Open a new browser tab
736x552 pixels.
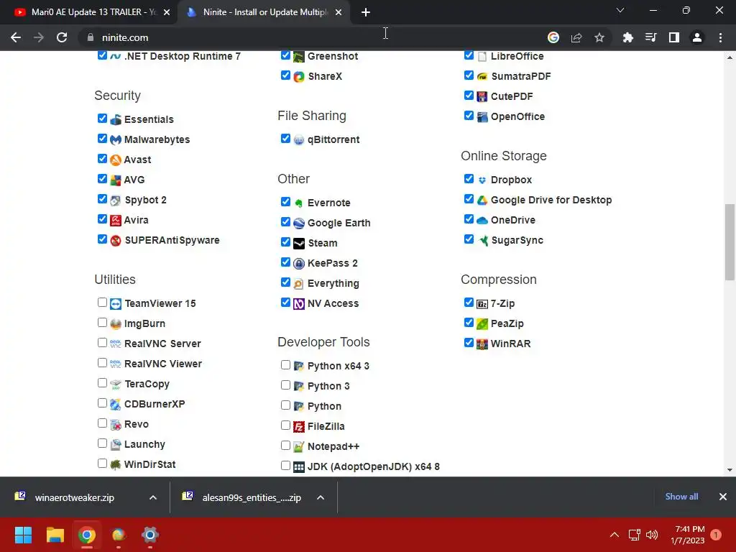(x=366, y=12)
